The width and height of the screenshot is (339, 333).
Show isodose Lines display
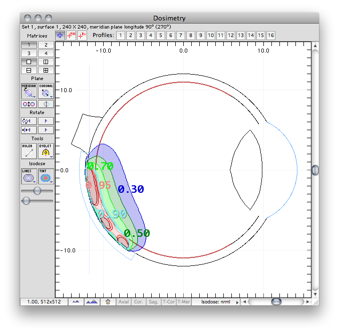point(29,176)
